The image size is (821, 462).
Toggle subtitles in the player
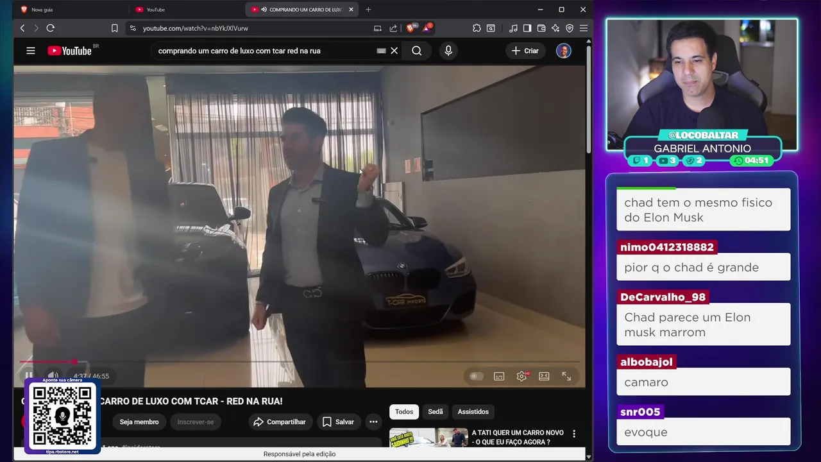click(x=499, y=376)
